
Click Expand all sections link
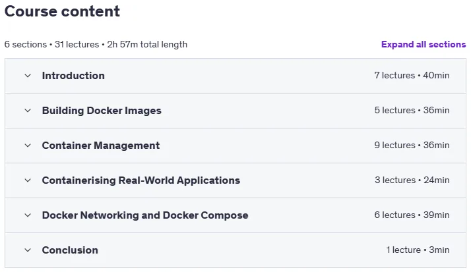[x=424, y=44]
